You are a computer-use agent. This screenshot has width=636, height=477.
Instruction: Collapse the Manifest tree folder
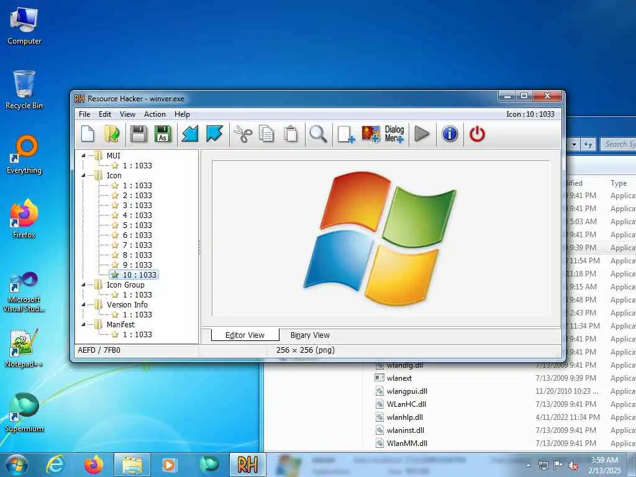pyautogui.click(x=83, y=324)
